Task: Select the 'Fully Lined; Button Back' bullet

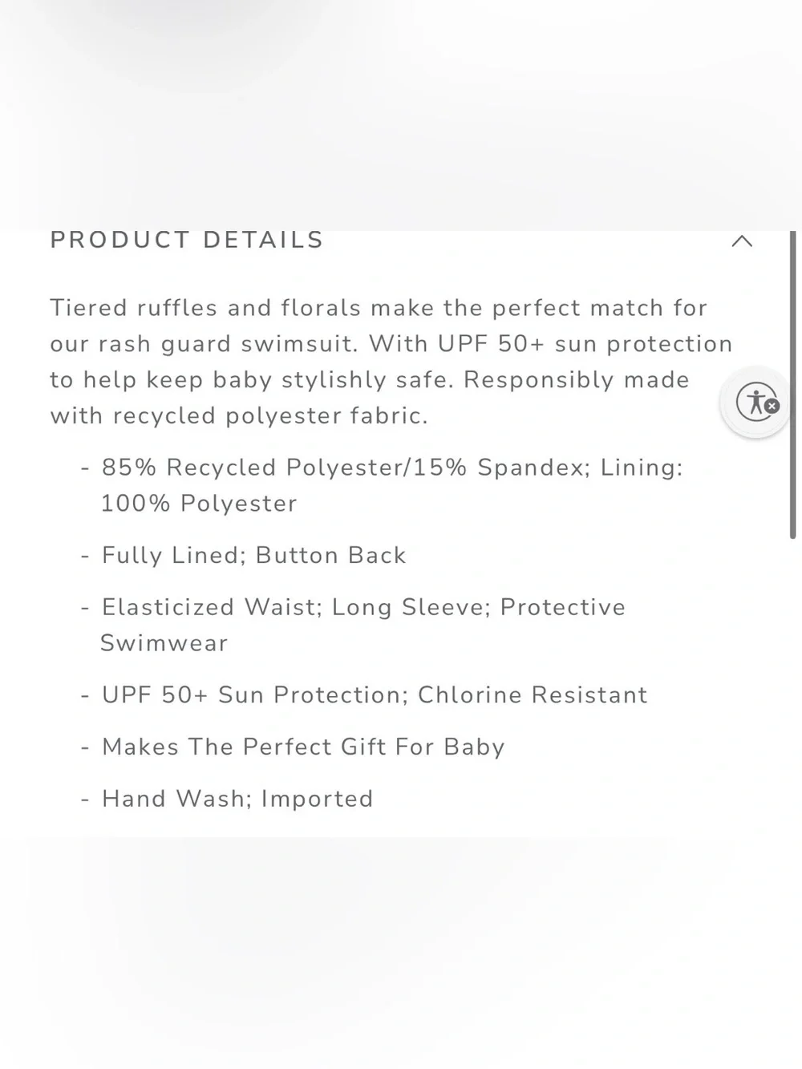Action: [254, 556]
